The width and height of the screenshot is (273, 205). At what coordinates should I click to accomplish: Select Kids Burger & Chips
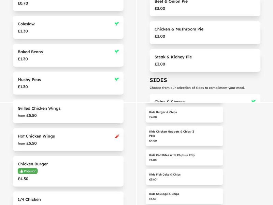[184, 114]
